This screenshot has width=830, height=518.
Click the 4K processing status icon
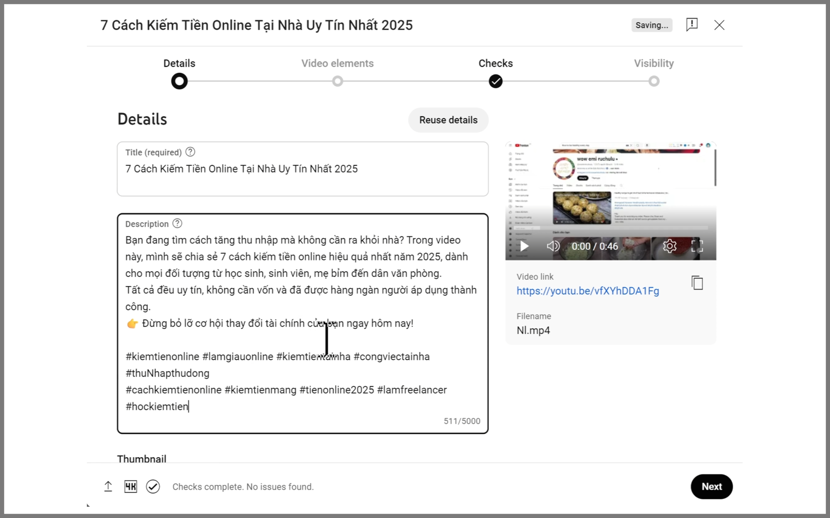130,487
